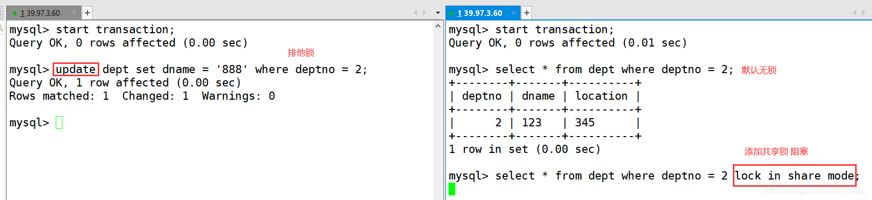Click left pane's next-tab arrow
The height and width of the screenshot is (200, 872).
pyautogui.click(x=424, y=13)
